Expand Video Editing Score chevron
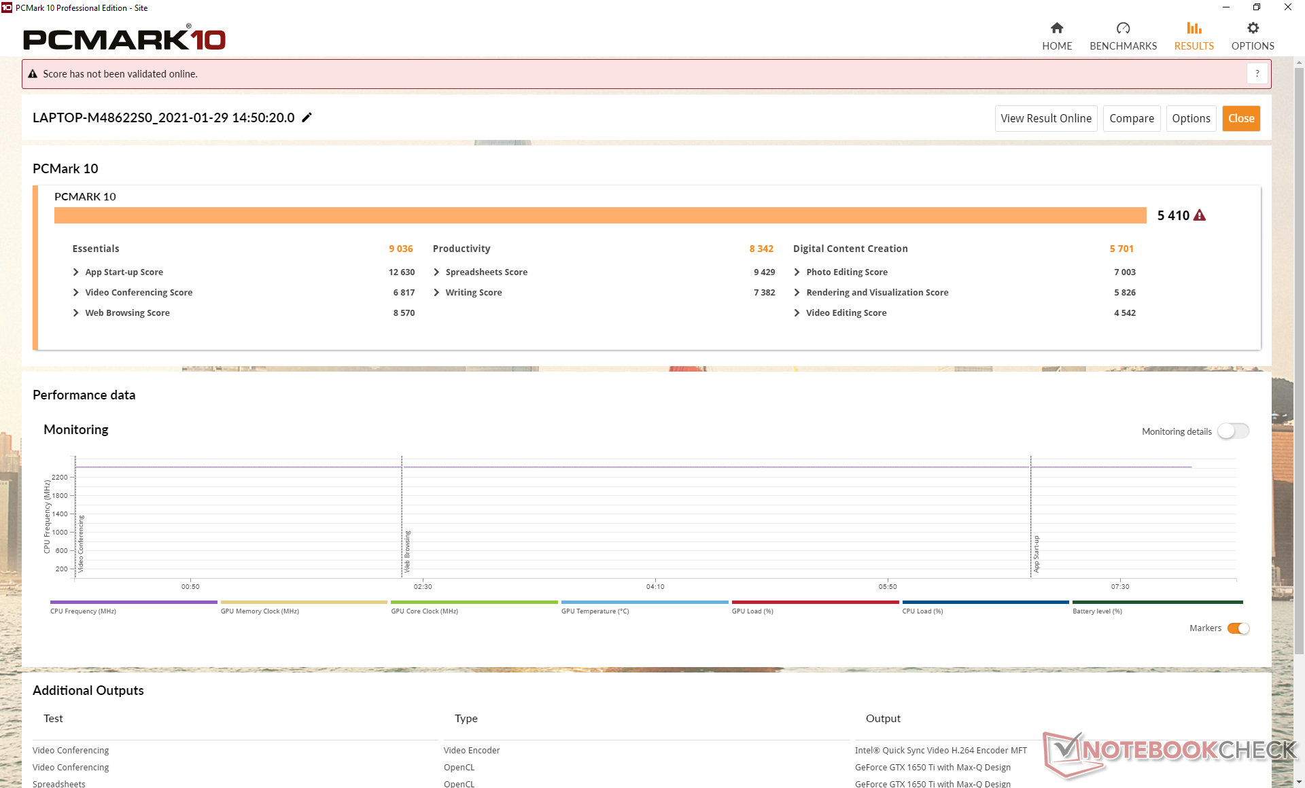Screen dimensions: 1305x788 click(797, 312)
